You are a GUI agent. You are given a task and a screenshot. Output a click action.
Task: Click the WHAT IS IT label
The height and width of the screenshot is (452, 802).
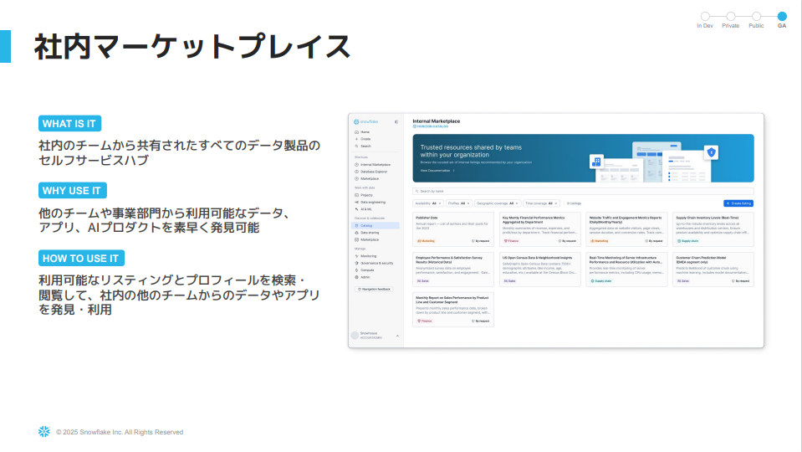69,123
